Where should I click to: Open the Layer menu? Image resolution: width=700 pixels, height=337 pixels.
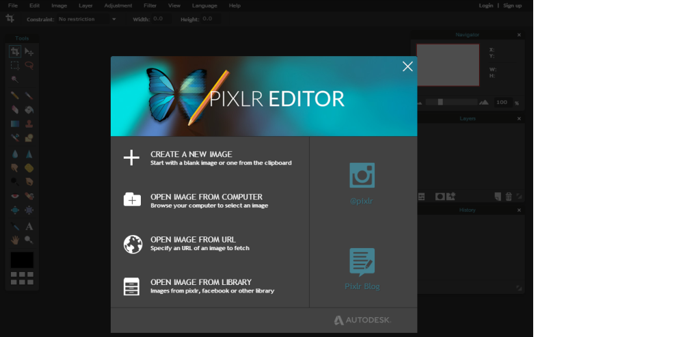[85, 5]
